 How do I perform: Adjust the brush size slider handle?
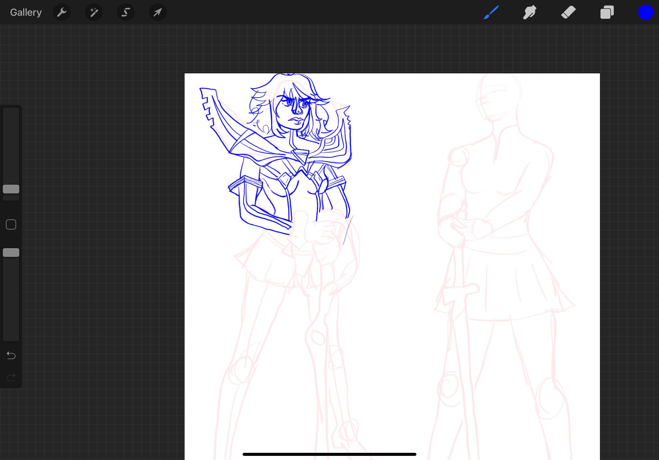pyautogui.click(x=11, y=189)
